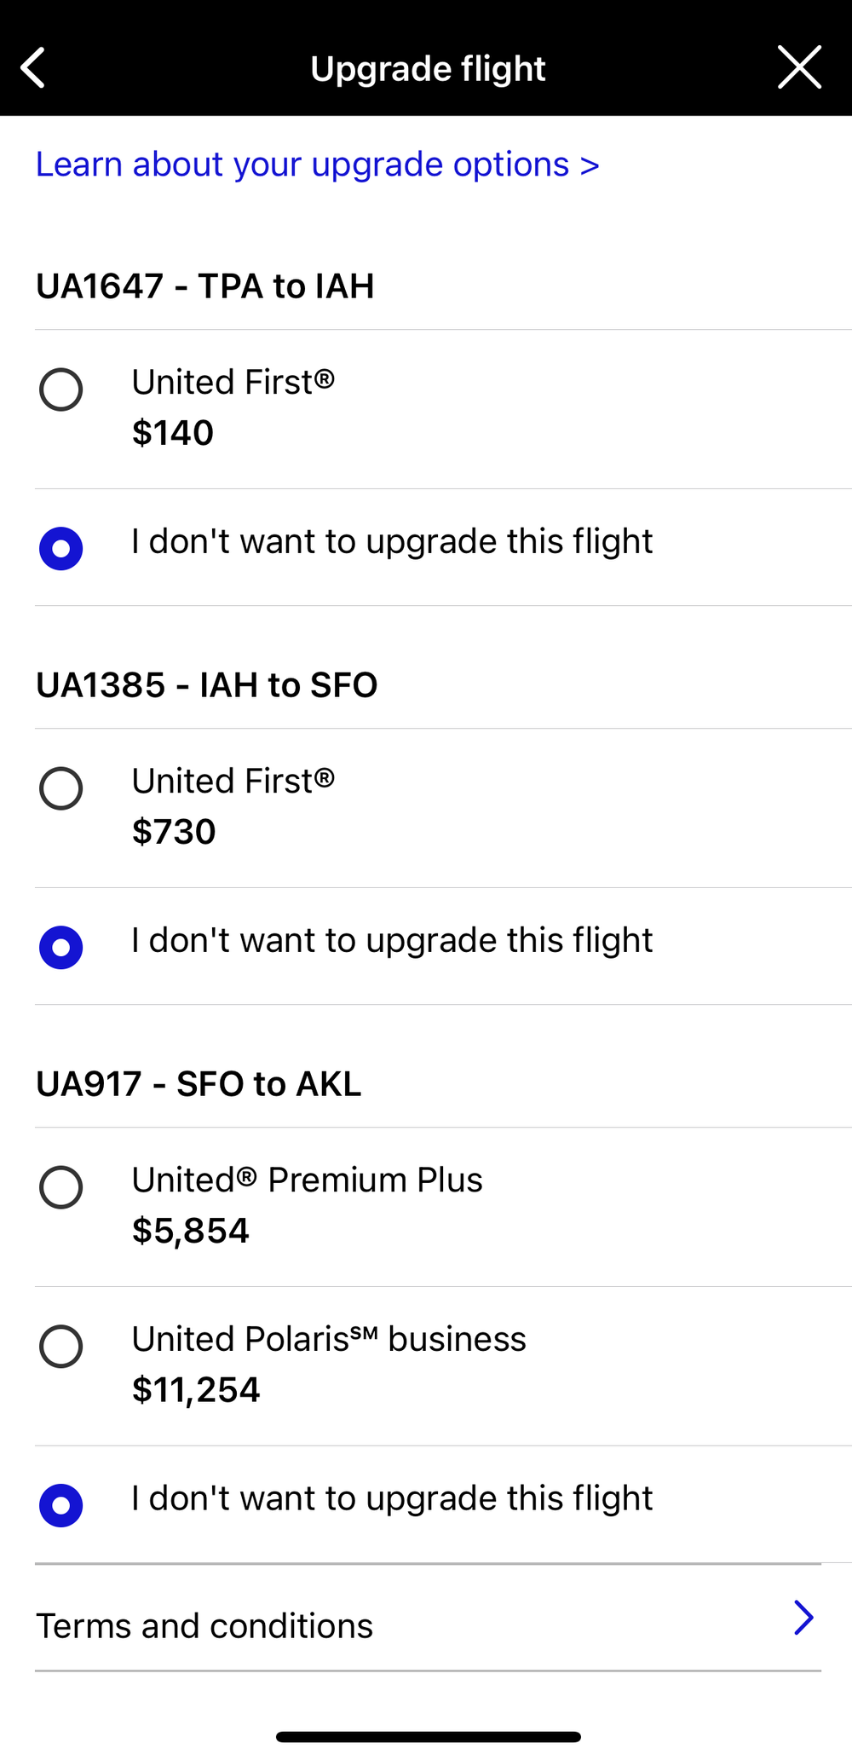Open Learn about your upgrade options link

[x=317, y=164]
